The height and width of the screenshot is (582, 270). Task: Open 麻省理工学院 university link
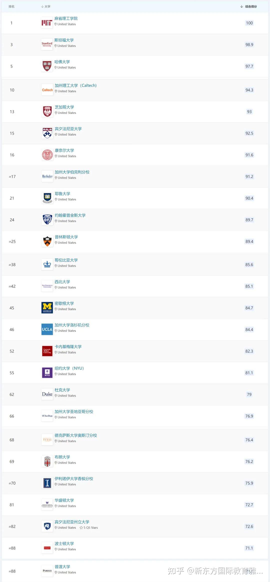pyautogui.click(x=66, y=19)
